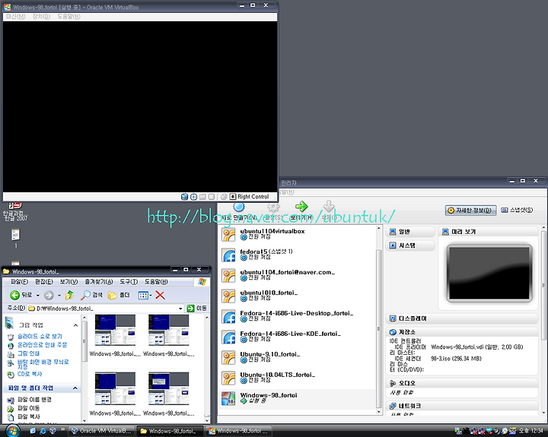Click the order prints online link
Viewport: 548px width, 437px height.
click(42, 345)
